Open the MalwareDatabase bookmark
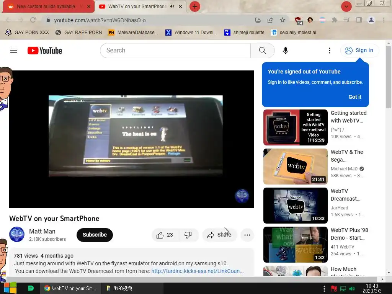The image size is (392, 294). point(134,33)
